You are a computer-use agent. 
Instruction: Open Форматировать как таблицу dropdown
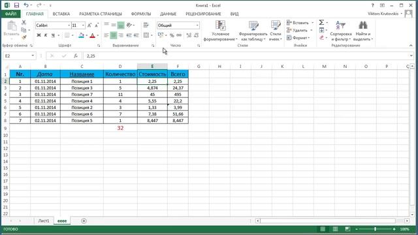[253, 31]
